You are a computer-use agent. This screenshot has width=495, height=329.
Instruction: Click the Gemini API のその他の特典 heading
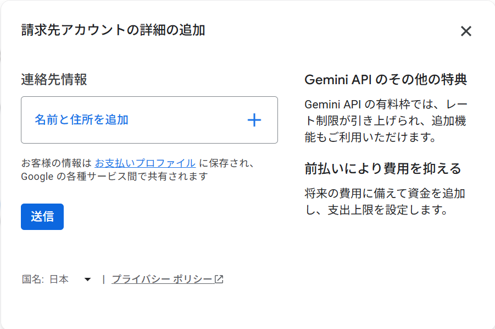pyautogui.click(x=386, y=79)
